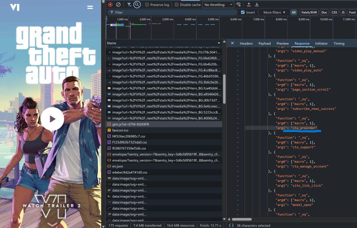357x228 pixels.
Task: Enable the Disable cache checkbox
Action: pyautogui.click(x=176, y=5)
